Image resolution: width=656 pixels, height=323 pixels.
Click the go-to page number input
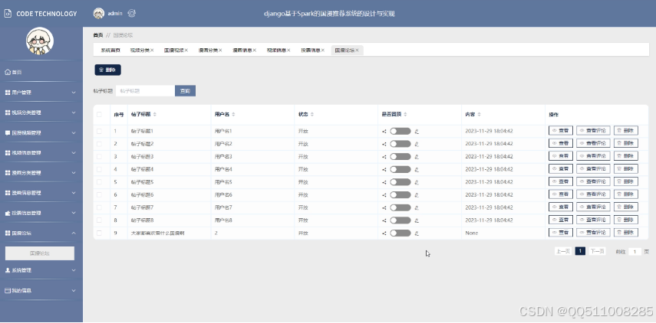click(635, 252)
